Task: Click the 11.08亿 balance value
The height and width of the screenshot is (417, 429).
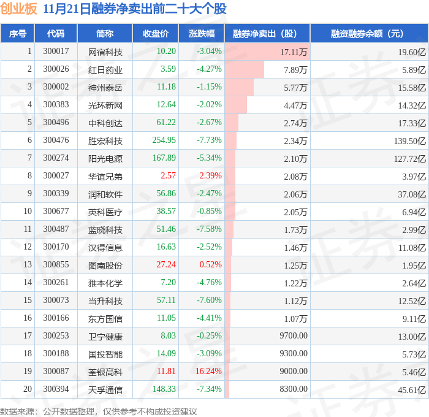Action: (x=412, y=248)
